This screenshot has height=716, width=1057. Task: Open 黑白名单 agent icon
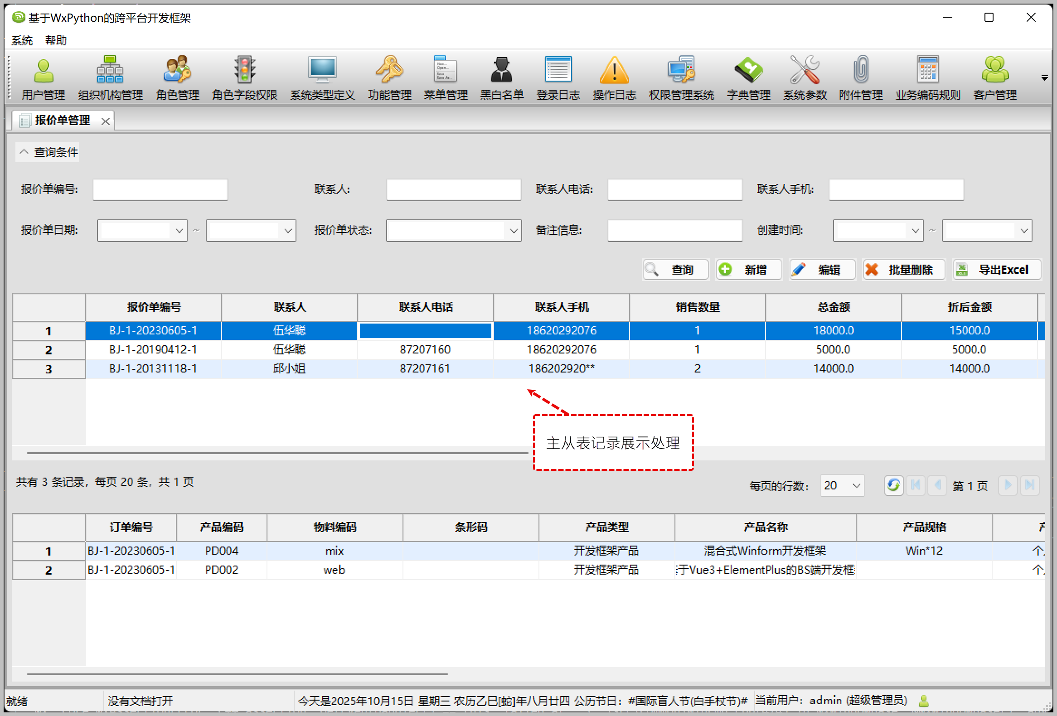[502, 70]
